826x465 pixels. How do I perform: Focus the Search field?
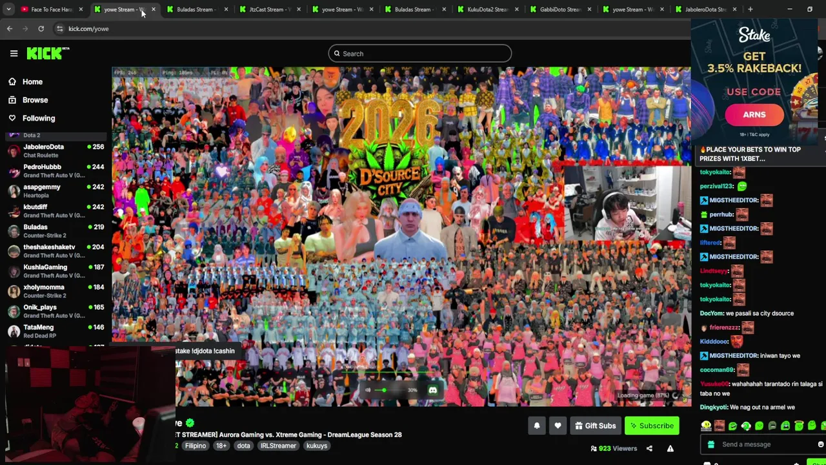(x=419, y=54)
